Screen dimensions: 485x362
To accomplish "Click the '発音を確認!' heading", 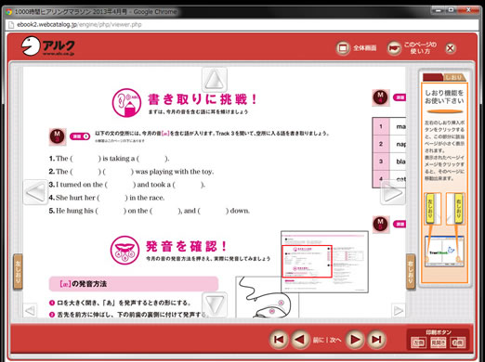I will click(x=186, y=246).
